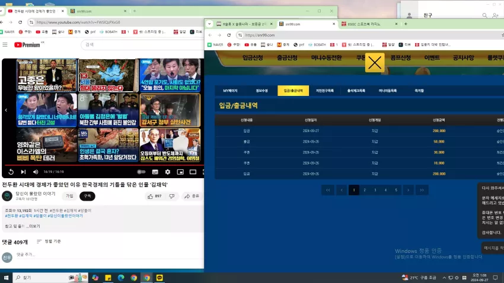504x283 pixels.
Task: Open the channel avatar of 당신이 몰랐던 이야기
Action: click(x=7, y=196)
